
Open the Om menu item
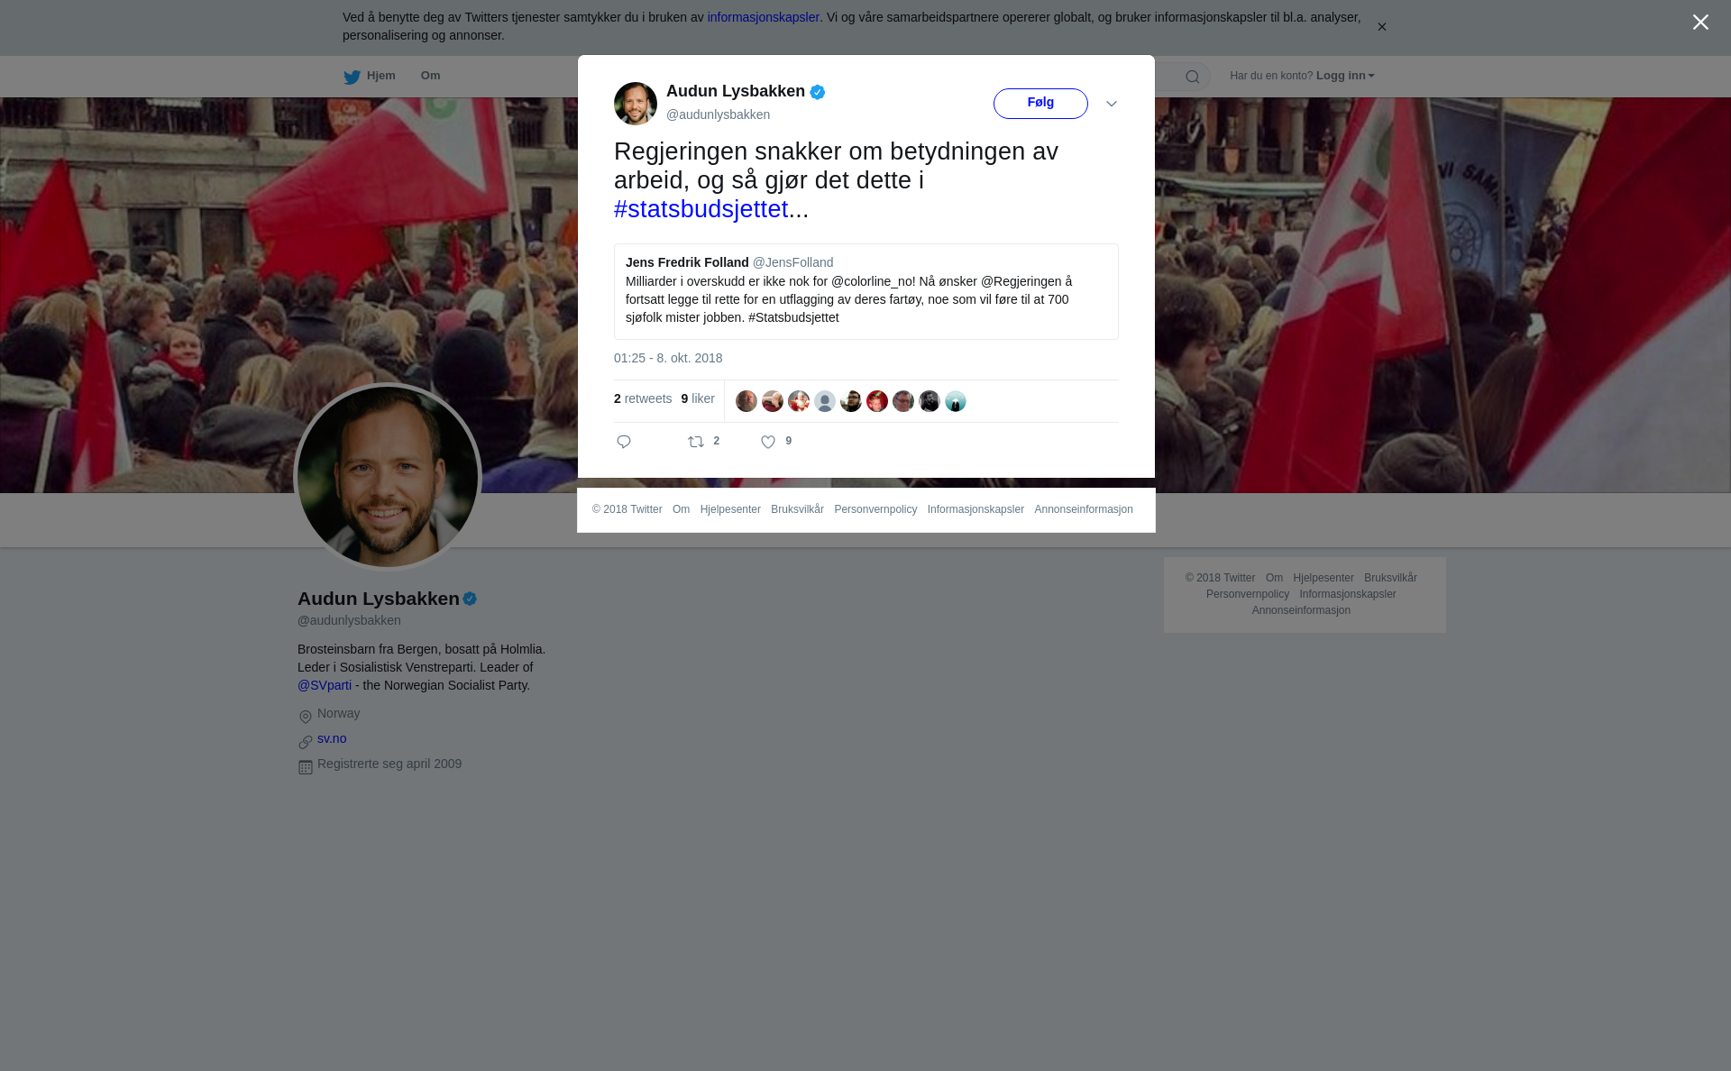coord(430,76)
